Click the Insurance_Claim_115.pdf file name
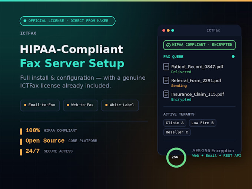 click(x=198, y=94)
